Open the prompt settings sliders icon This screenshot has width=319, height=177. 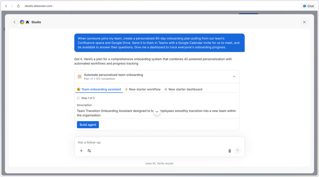pyautogui.click(x=89, y=151)
